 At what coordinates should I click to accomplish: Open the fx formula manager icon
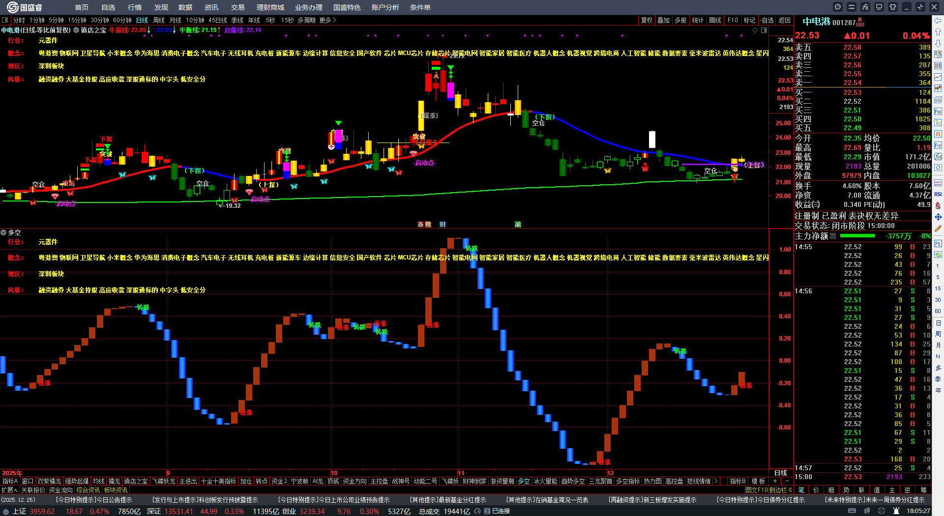[x=865, y=7]
